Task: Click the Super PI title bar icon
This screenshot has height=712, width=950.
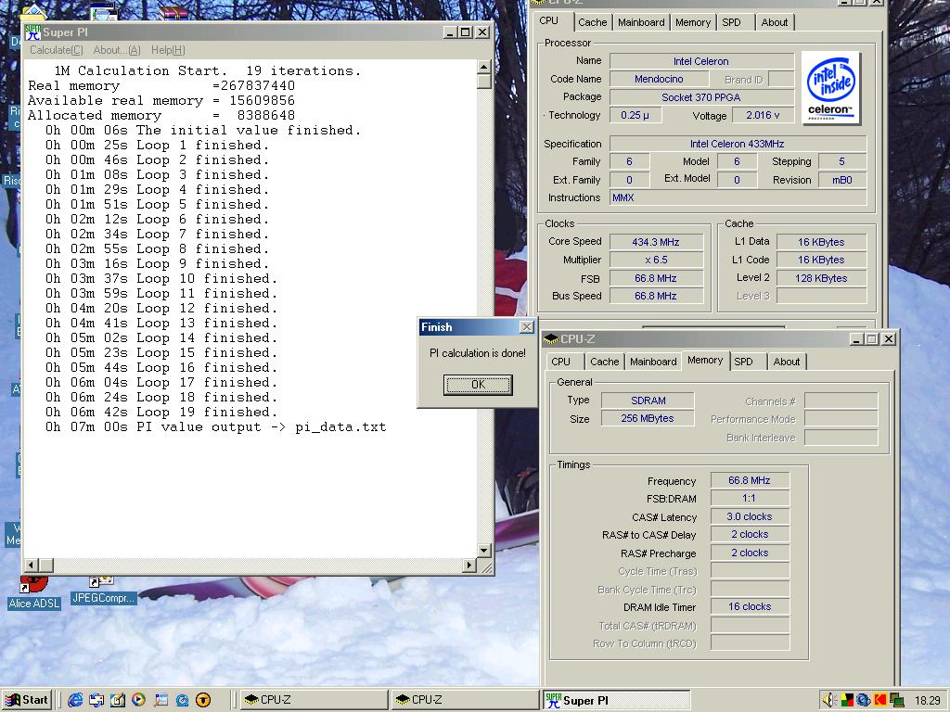Action: 32,32
